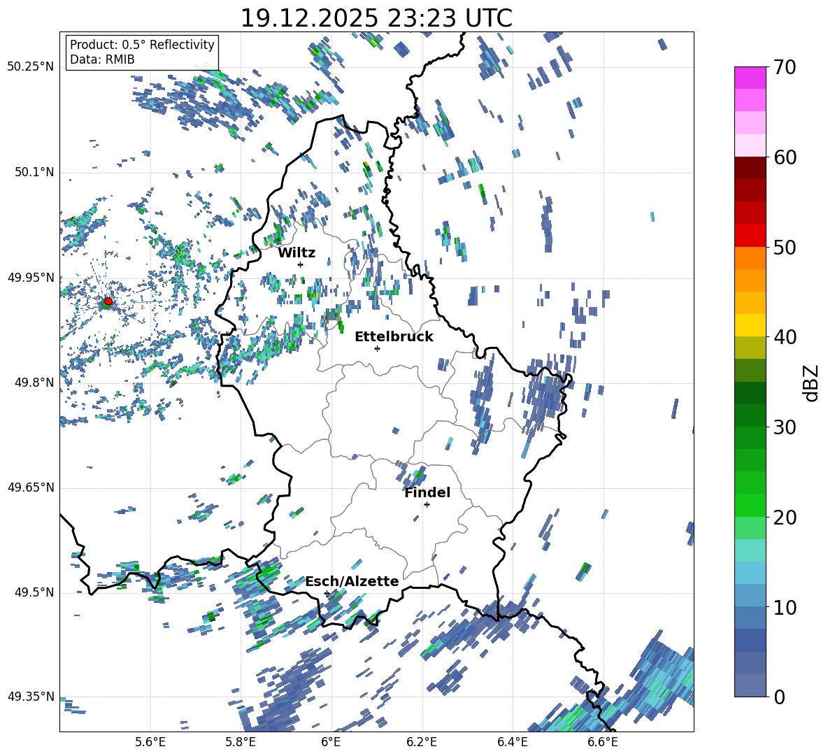The width and height of the screenshot is (828, 756).
Task: Click the title 19.12.2025 23:23 UTC
Action: click(x=376, y=18)
